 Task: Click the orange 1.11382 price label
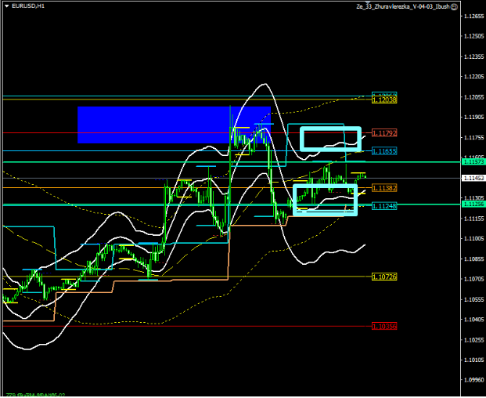click(384, 188)
